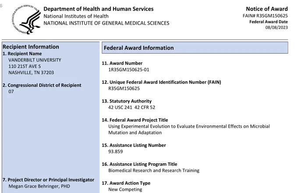This screenshot has height=193, width=298.
Task: Click '2. Congressional District of Recipient' label
Action: click(42, 85)
